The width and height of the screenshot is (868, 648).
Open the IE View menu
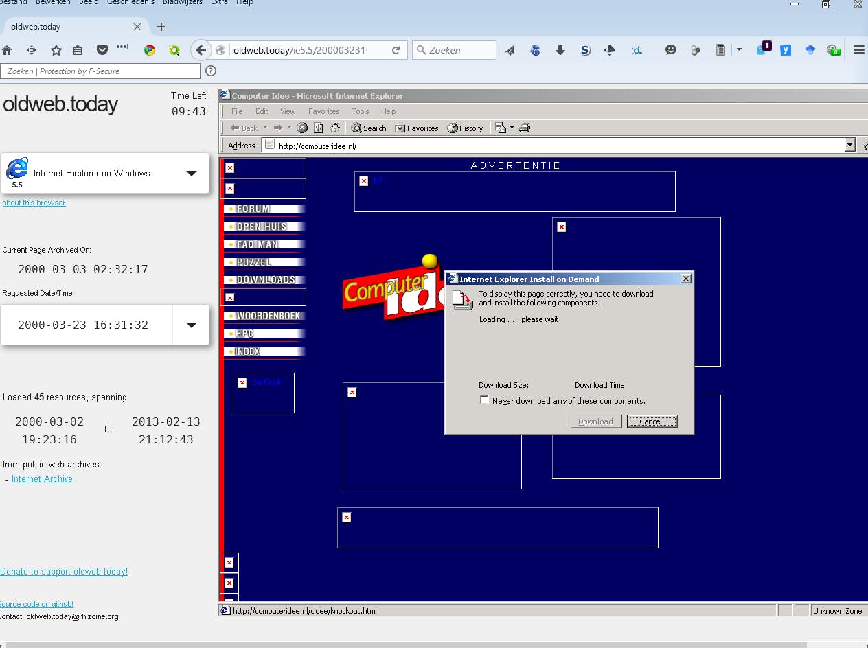tap(288, 111)
